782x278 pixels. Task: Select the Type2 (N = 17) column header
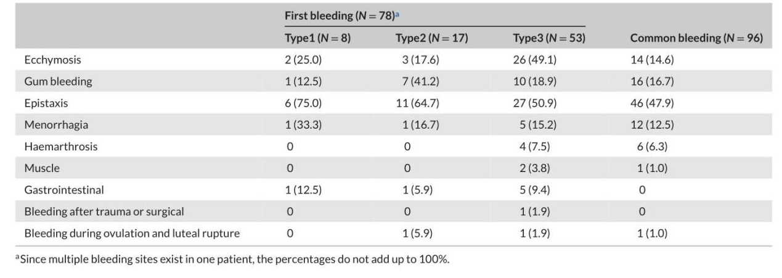click(x=431, y=38)
